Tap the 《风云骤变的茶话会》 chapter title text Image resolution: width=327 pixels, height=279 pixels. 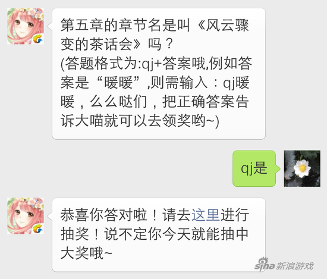coord(155,35)
